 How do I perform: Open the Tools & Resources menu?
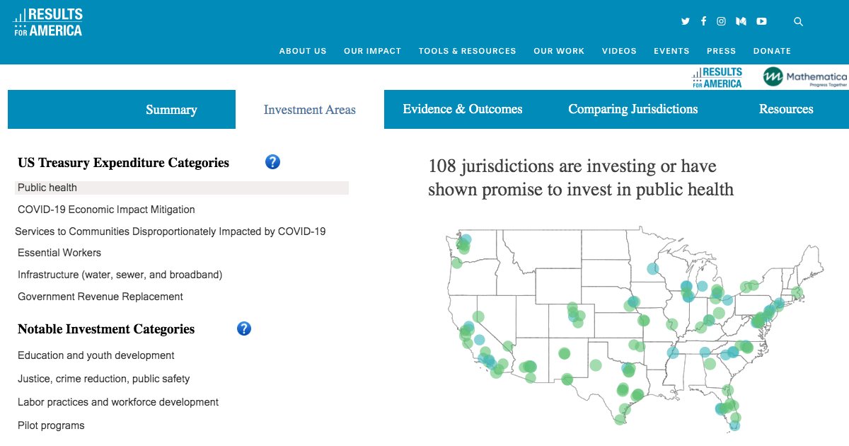[467, 51]
